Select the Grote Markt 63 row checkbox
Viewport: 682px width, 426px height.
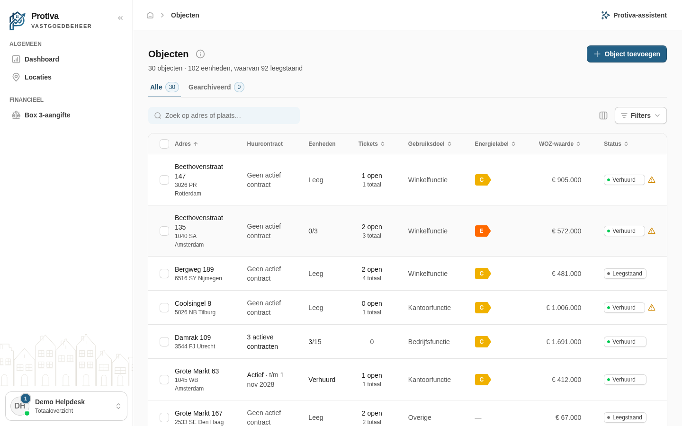(x=164, y=380)
